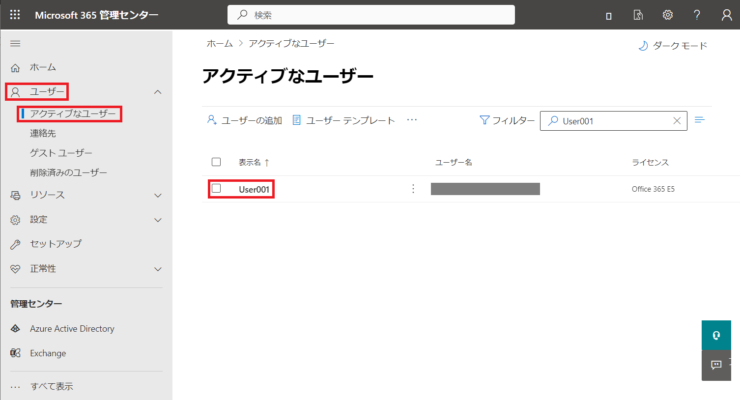Open Azure Active Directory admin center
Viewport: 740px width, 400px height.
72,329
